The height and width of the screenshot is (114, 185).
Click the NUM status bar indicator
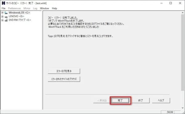(170, 112)
